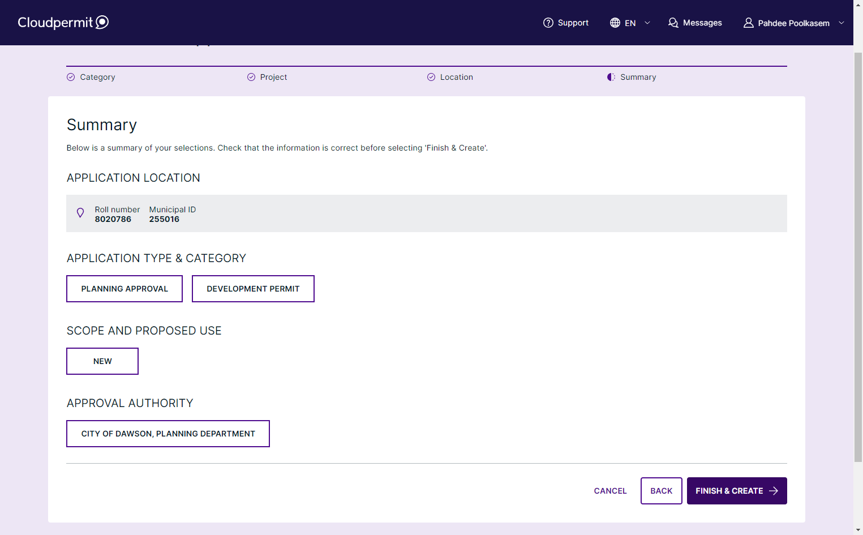Click Finish & Create button

pyautogui.click(x=737, y=491)
